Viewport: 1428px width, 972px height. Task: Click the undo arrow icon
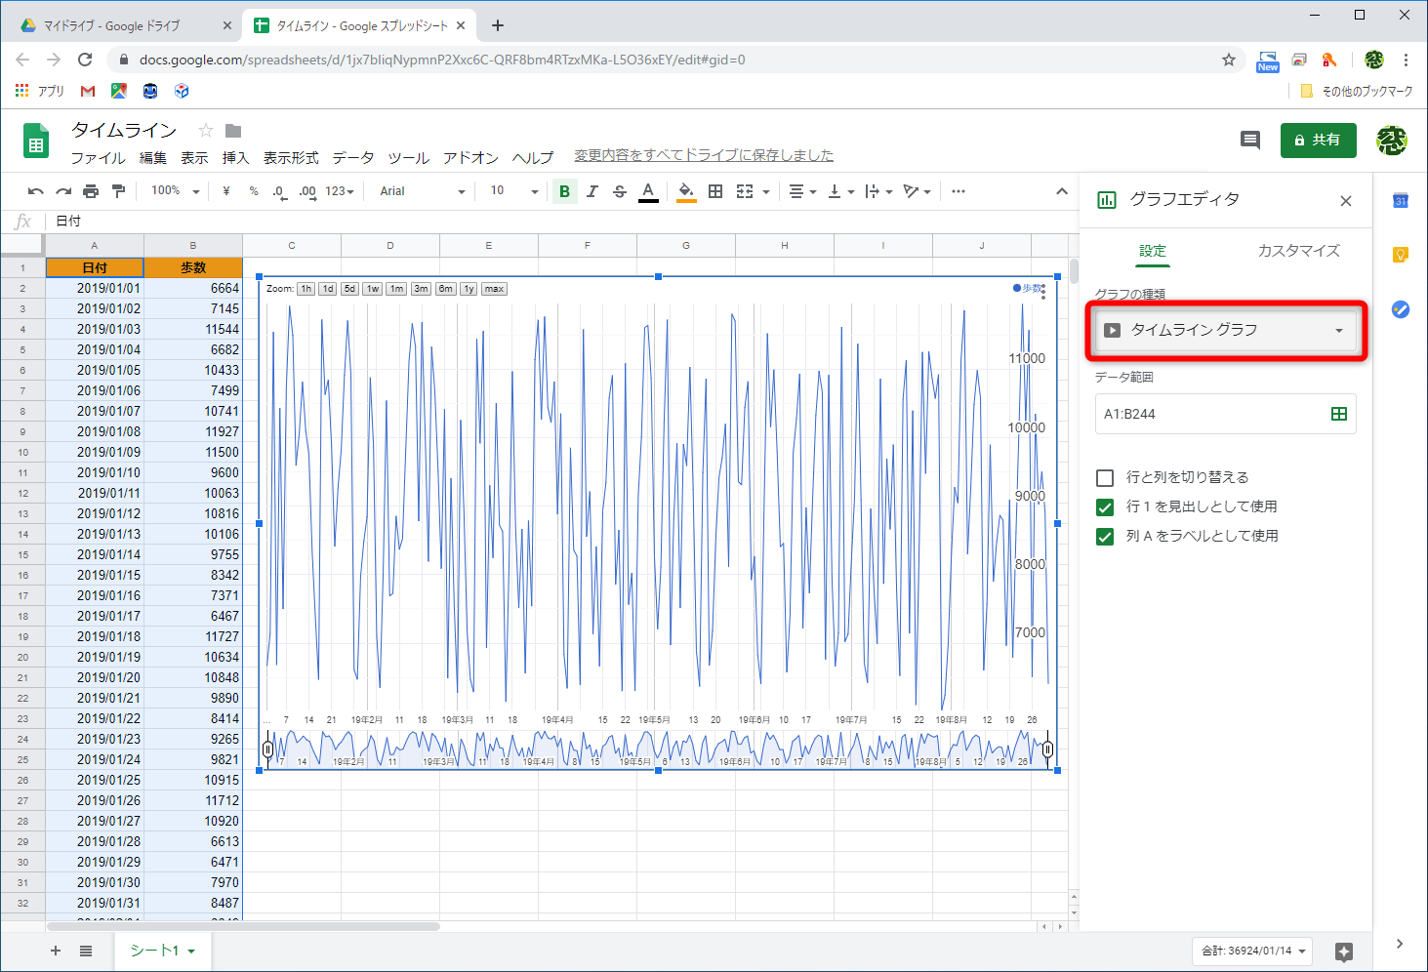coord(36,191)
